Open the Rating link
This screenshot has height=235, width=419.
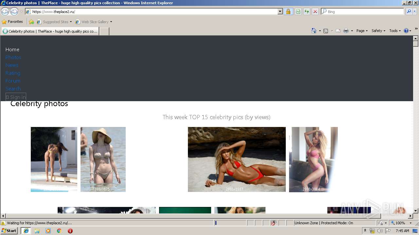click(x=13, y=73)
